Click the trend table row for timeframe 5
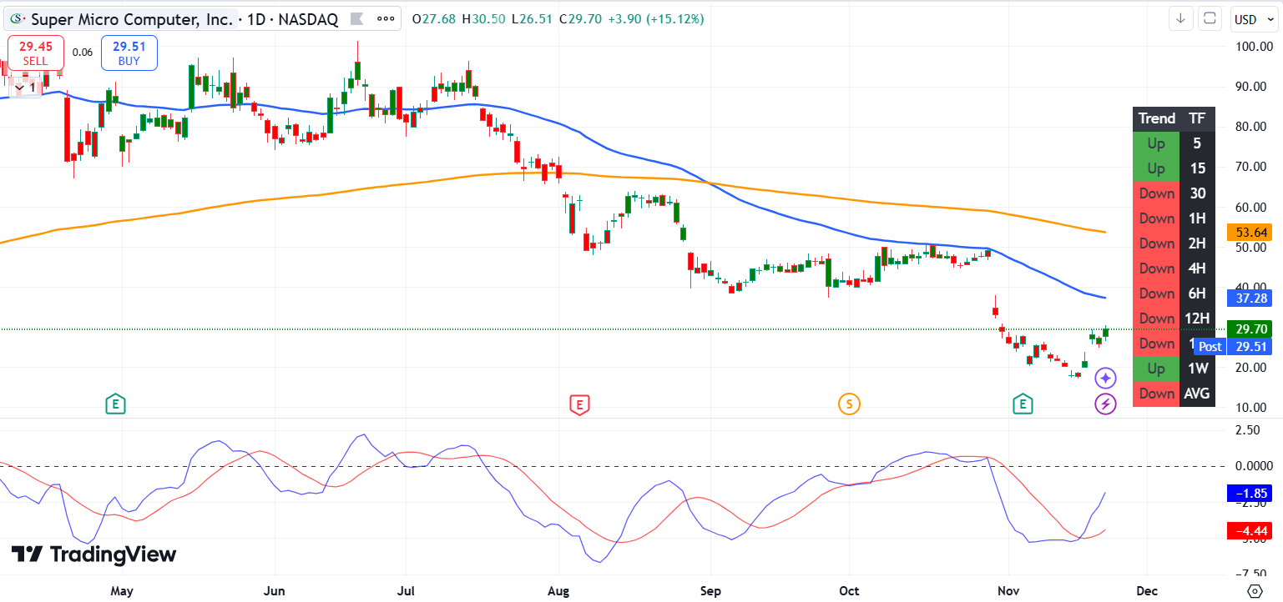The height and width of the screenshot is (602, 1283). [1174, 143]
